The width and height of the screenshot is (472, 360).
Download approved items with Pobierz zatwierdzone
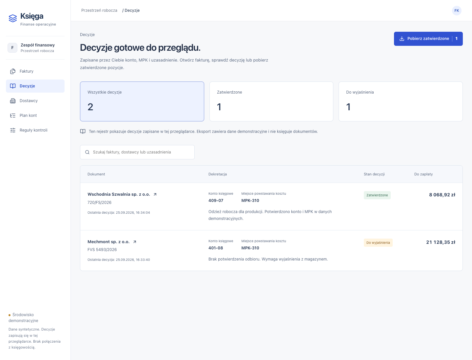(x=428, y=39)
